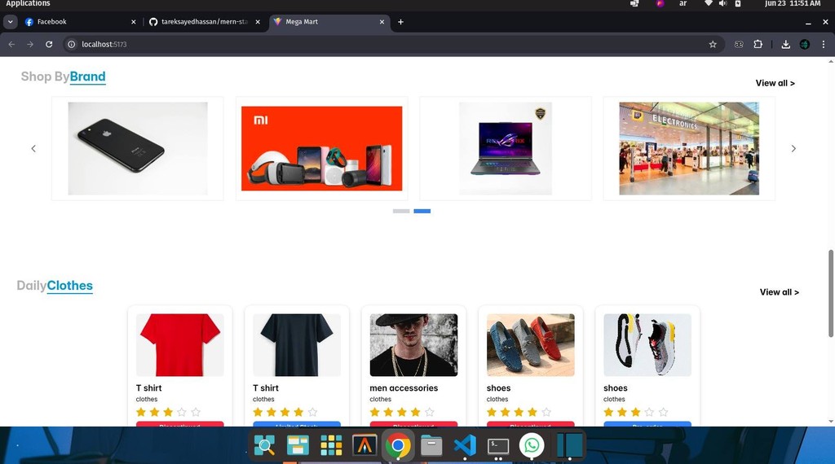
Task: Open the Chrome three-dot menu
Action: [x=824, y=44]
